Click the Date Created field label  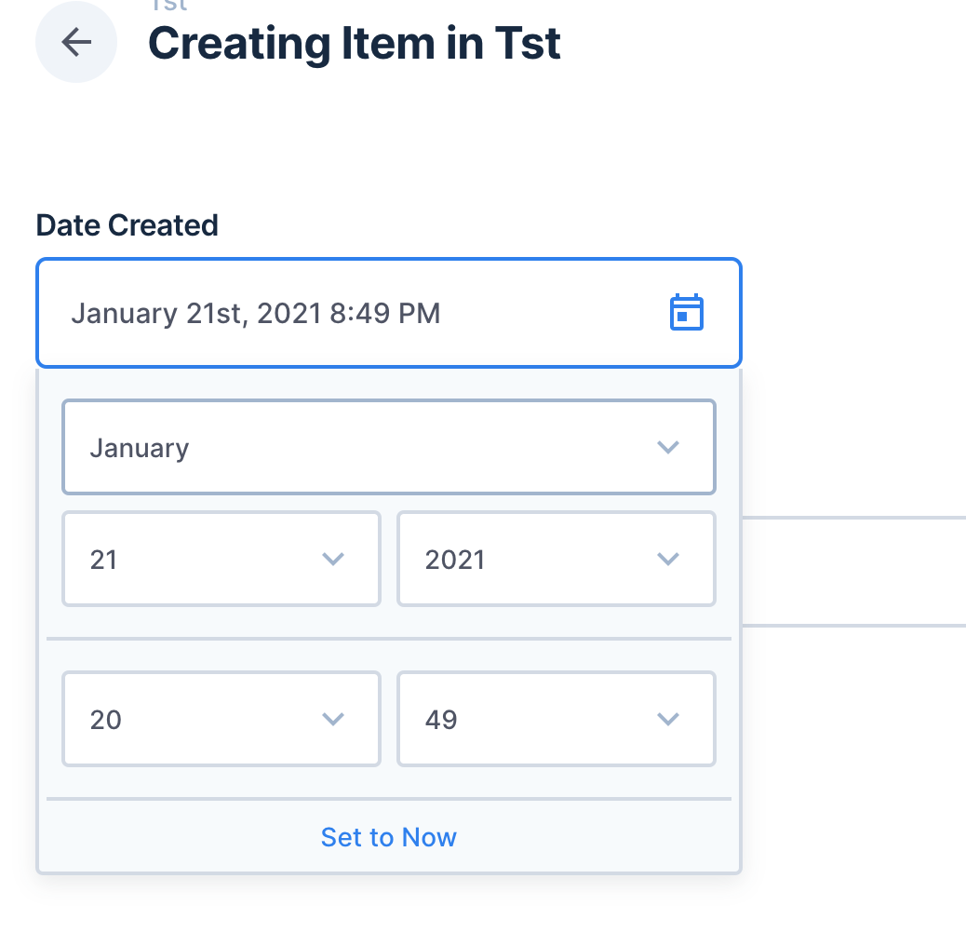tap(127, 225)
